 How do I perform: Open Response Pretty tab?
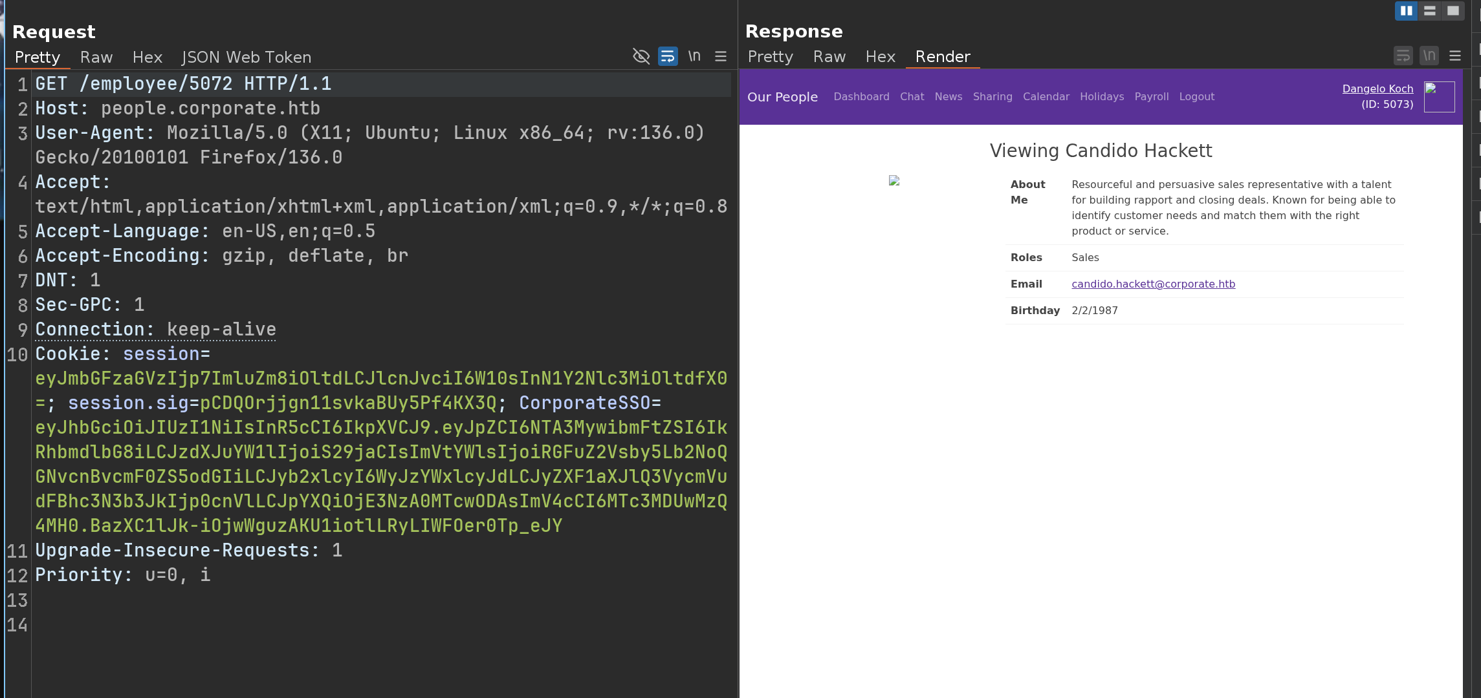tap(770, 57)
